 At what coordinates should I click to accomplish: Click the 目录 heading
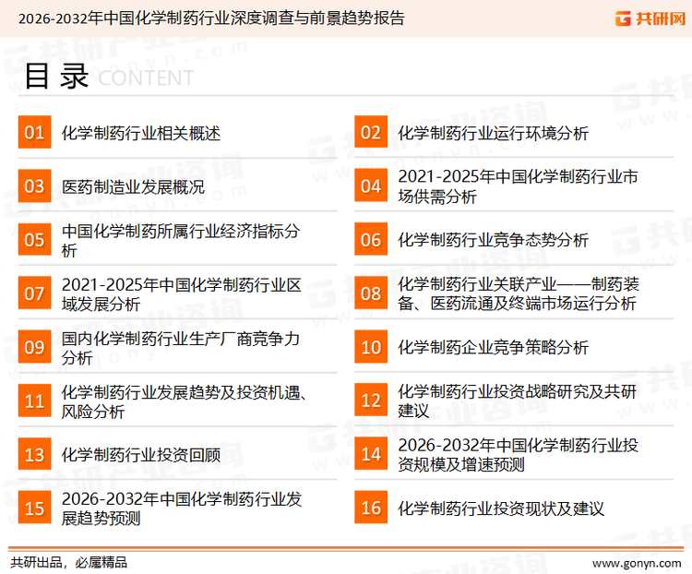pos(56,77)
